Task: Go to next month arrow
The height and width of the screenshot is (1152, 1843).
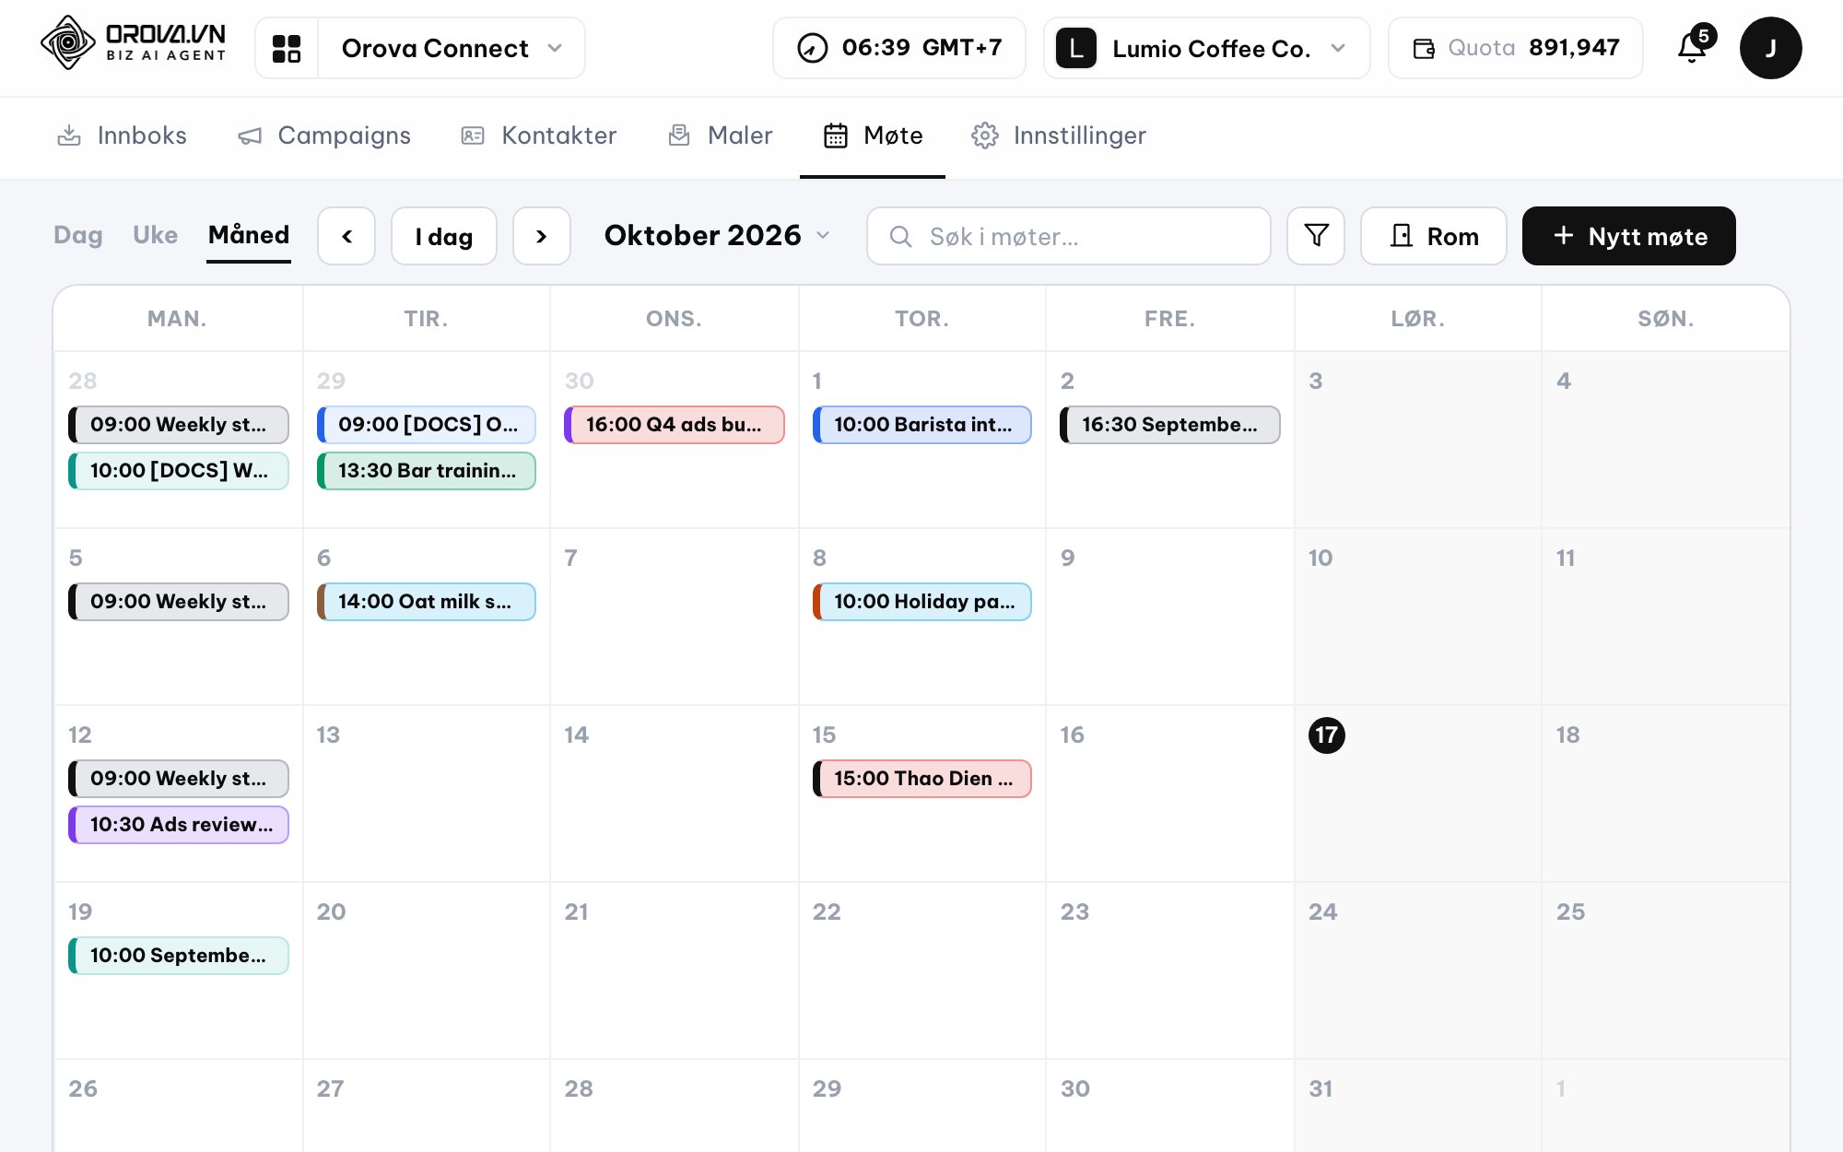Action: point(542,236)
